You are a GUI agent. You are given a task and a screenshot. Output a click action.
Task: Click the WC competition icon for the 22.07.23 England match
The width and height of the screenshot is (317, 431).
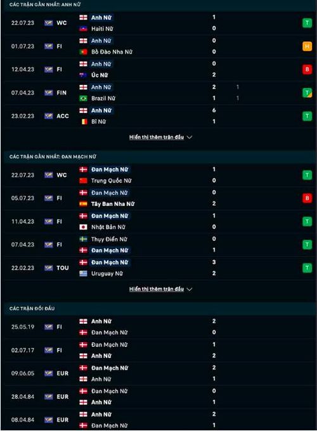coord(48,23)
